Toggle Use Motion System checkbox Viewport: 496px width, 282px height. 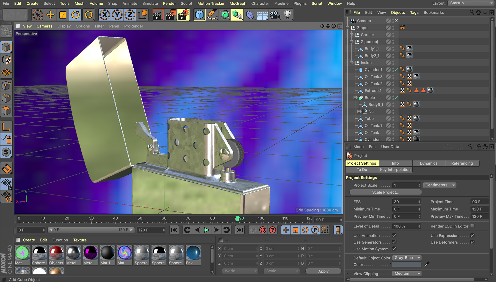(x=394, y=249)
